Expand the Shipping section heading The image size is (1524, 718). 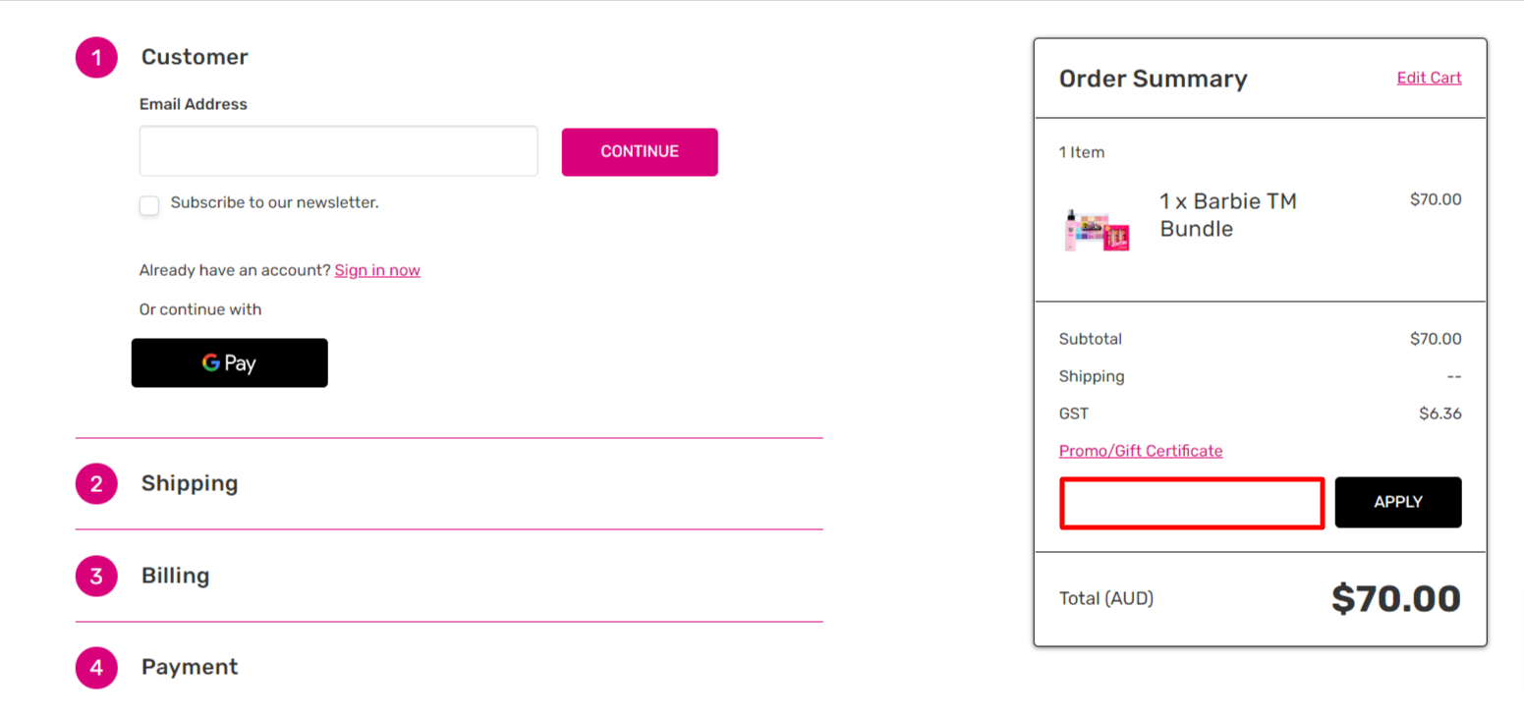pyautogui.click(x=190, y=483)
